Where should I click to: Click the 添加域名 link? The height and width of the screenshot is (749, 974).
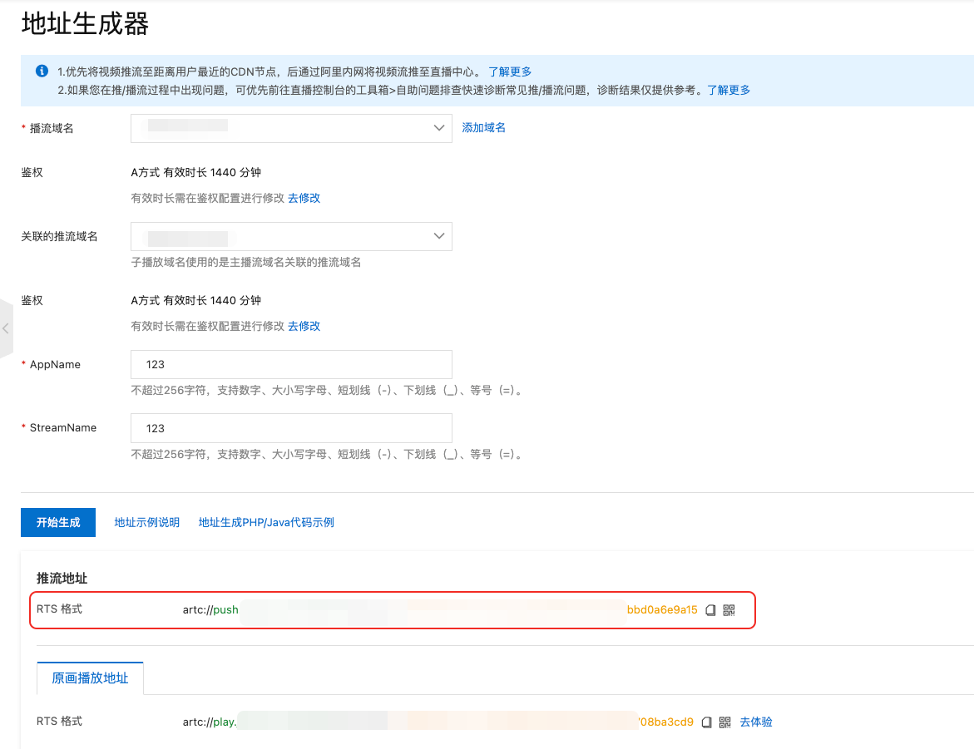coord(483,127)
